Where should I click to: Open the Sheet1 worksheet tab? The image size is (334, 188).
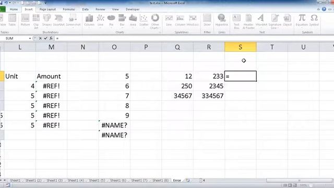click(x=15, y=180)
